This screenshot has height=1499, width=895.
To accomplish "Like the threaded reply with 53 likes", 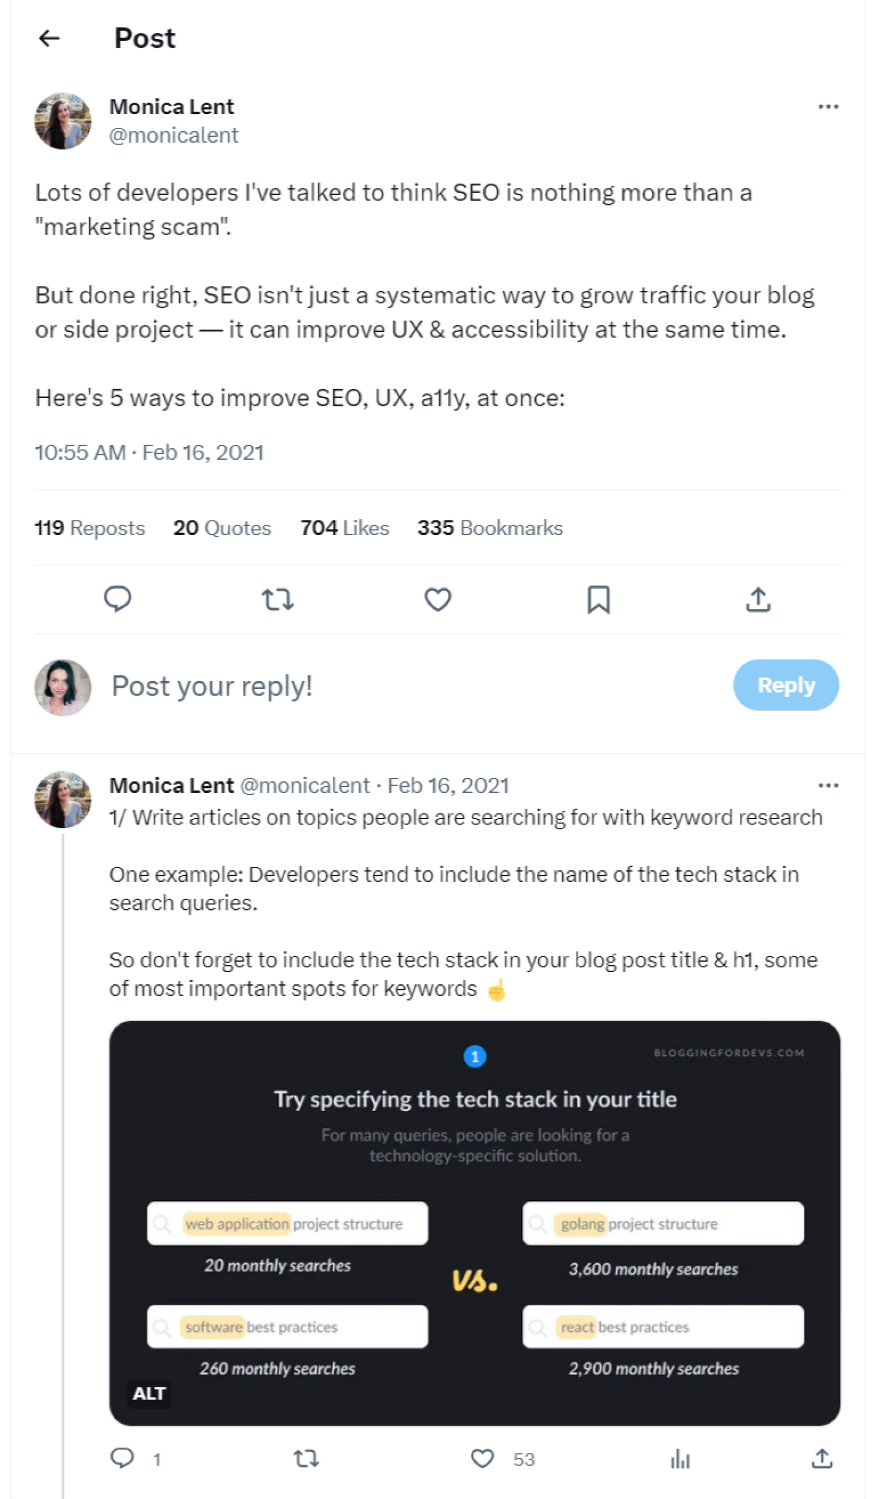I will pyautogui.click(x=483, y=1458).
